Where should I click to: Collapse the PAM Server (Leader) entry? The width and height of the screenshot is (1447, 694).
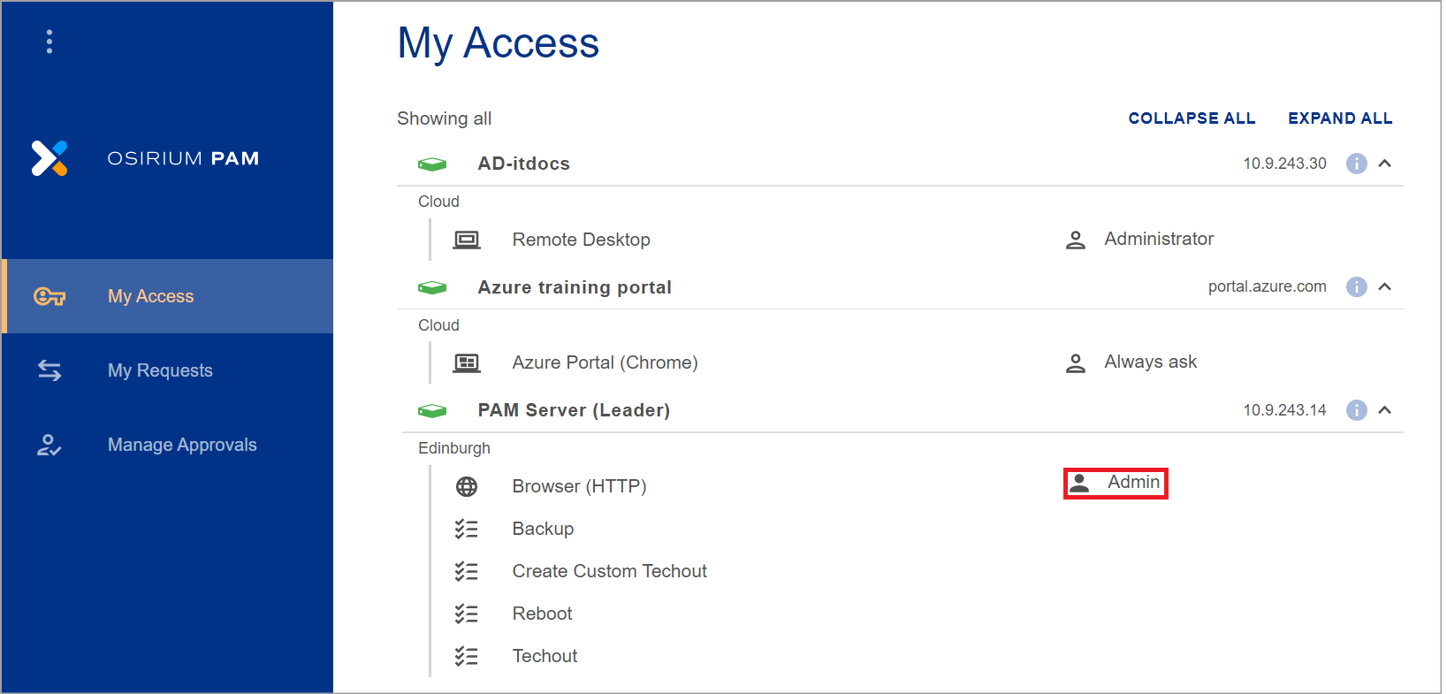pyautogui.click(x=1386, y=409)
